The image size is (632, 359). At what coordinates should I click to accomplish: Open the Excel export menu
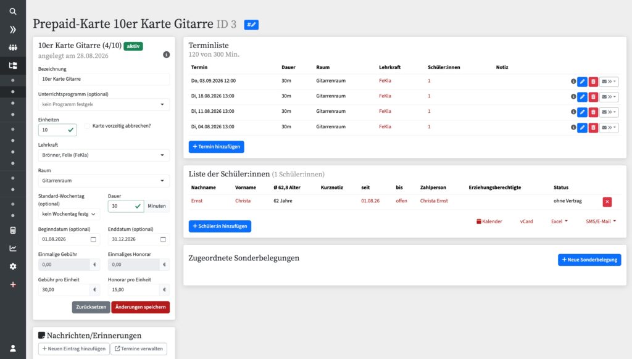point(559,221)
